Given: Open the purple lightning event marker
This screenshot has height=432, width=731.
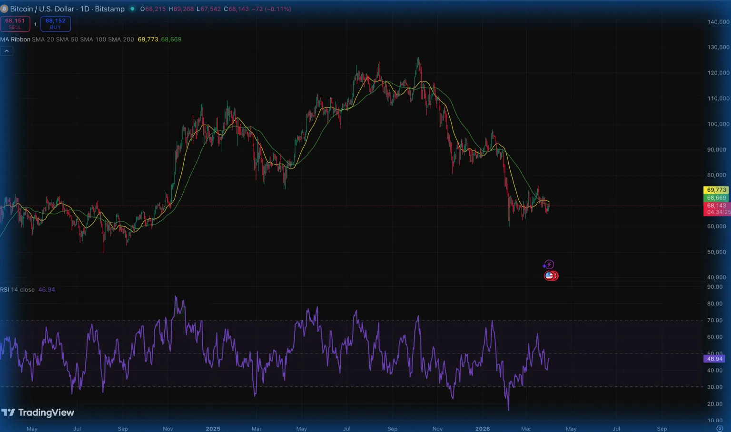Looking at the screenshot, I should (549, 265).
